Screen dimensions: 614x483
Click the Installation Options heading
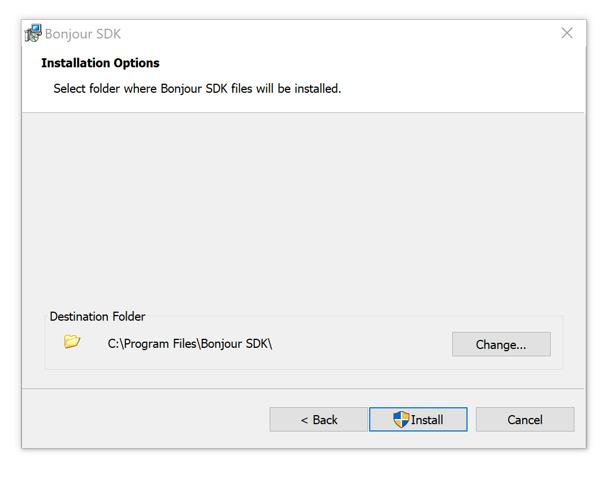100,63
